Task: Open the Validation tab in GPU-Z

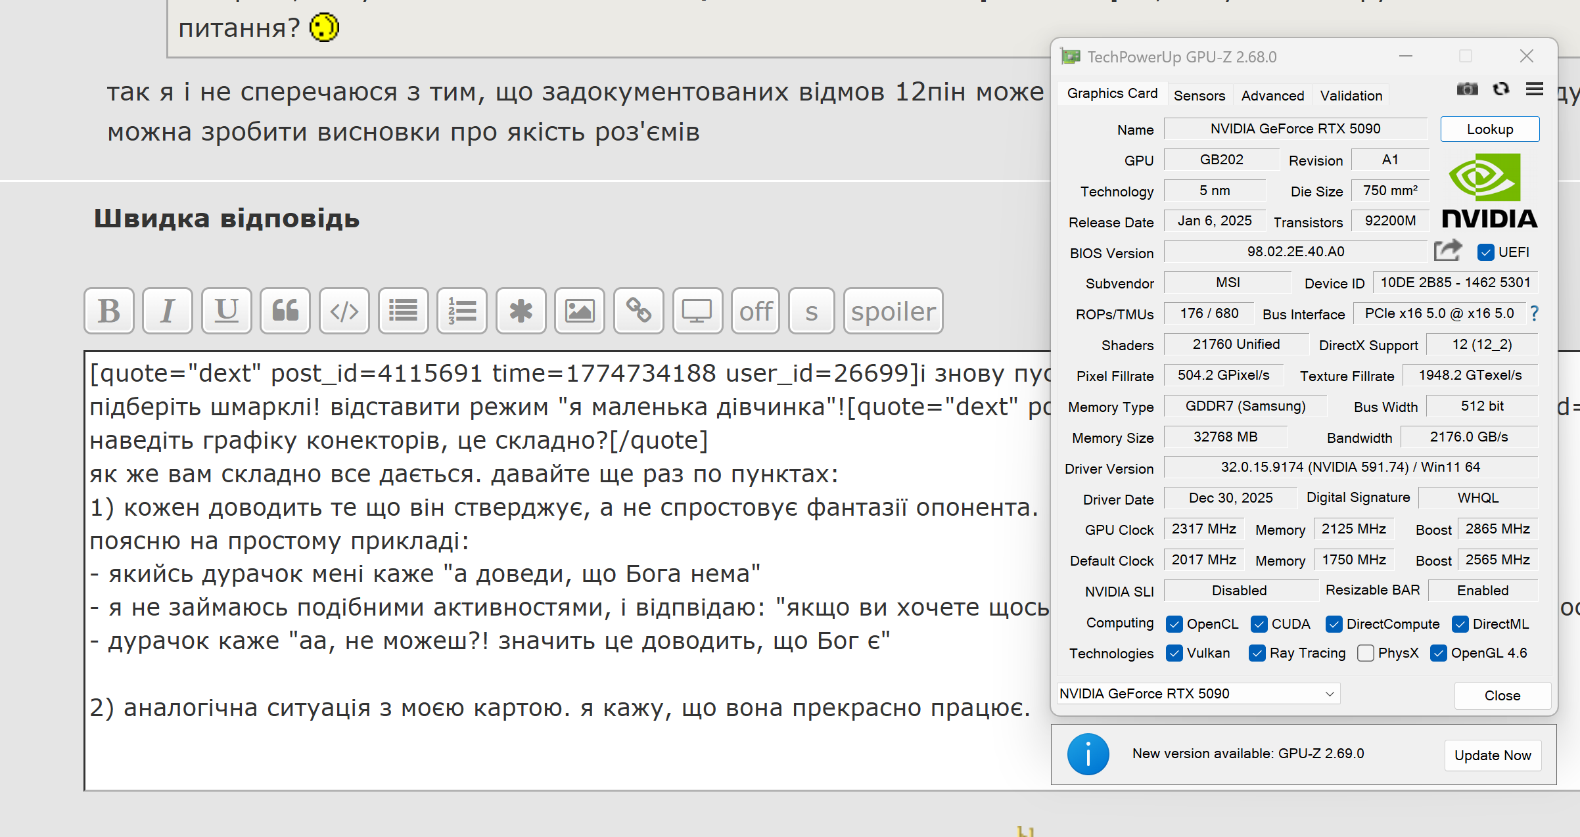Action: 1351,96
